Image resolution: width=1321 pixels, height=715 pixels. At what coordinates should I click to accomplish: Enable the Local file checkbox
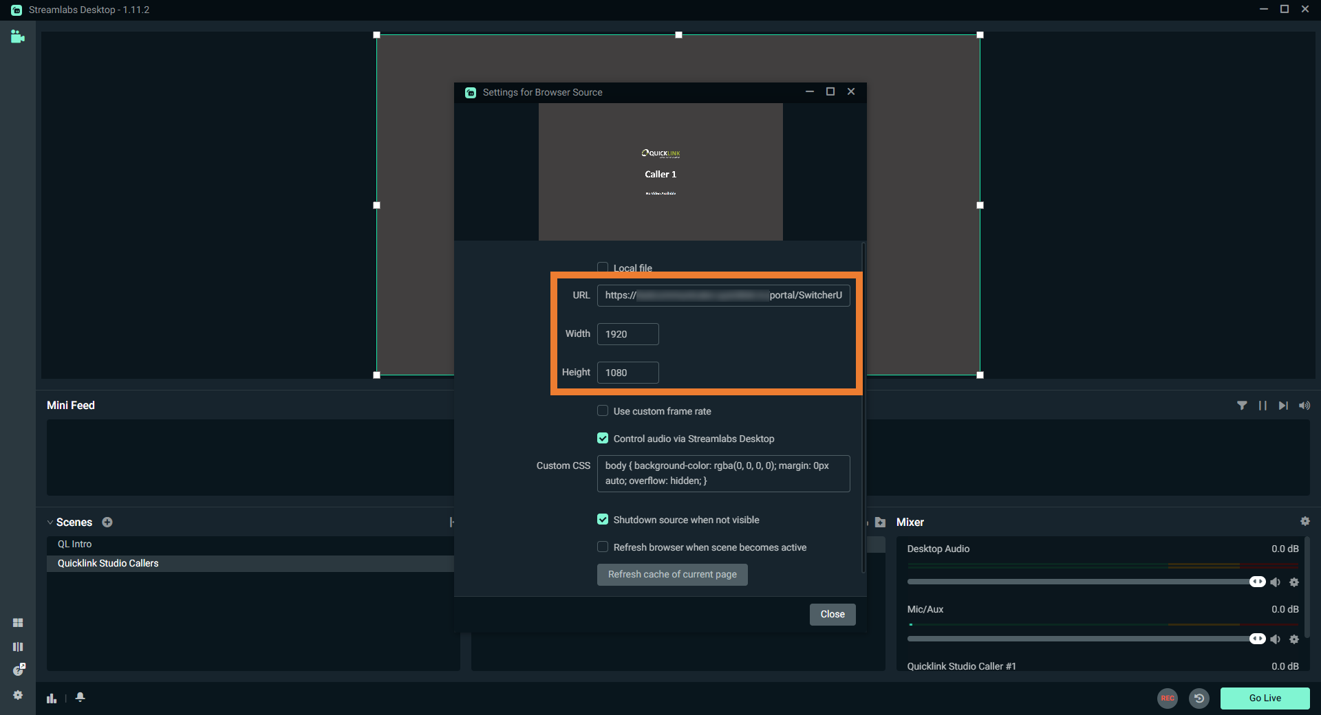(603, 267)
